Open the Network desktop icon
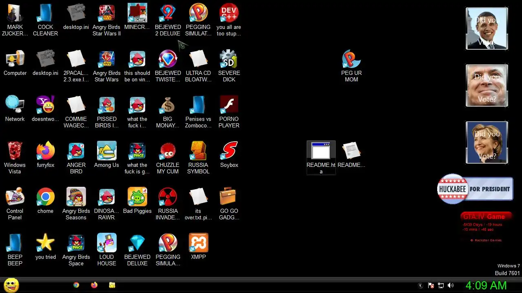This screenshot has width=522, height=293. tap(15, 109)
